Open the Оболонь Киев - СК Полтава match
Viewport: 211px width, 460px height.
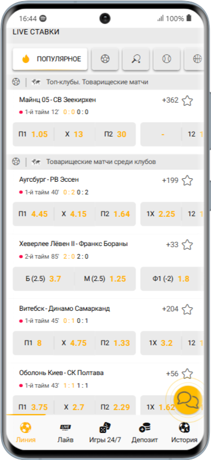click(61, 373)
